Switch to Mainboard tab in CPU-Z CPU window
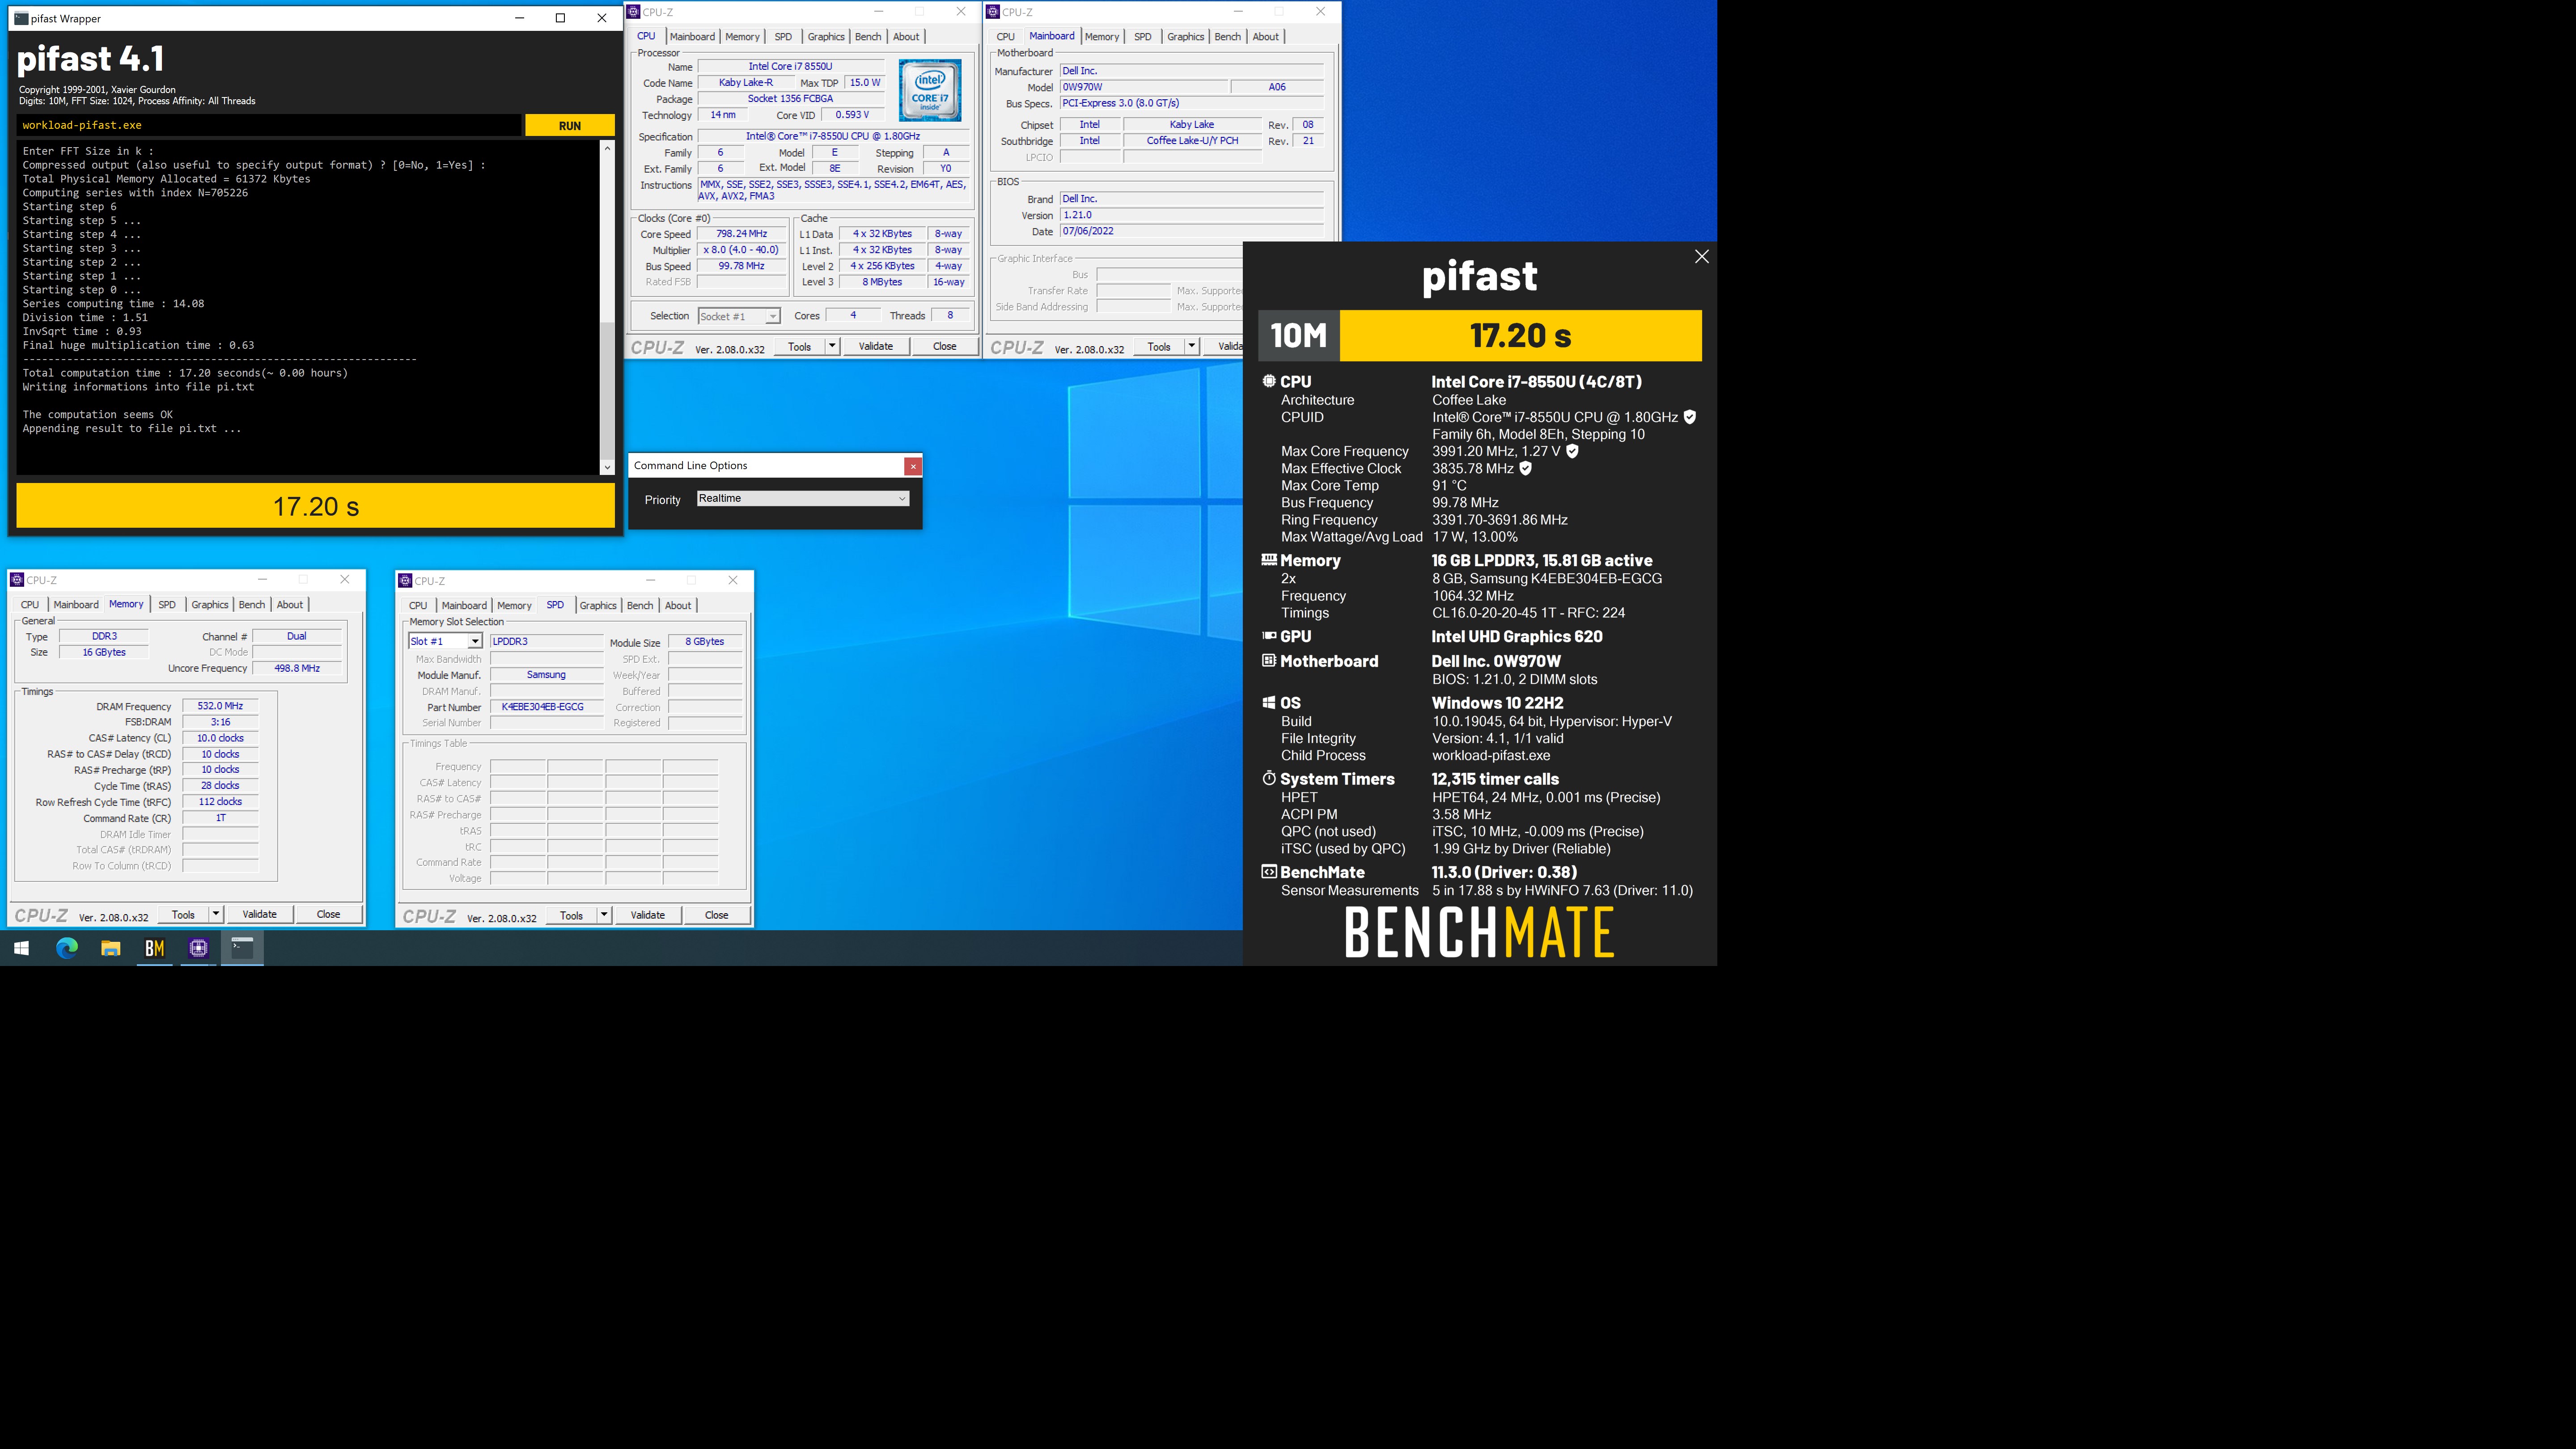Viewport: 2576px width, 1449px height. [692, 37]
